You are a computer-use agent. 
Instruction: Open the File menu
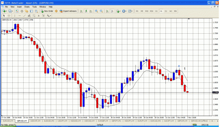(x=6, y=7)
